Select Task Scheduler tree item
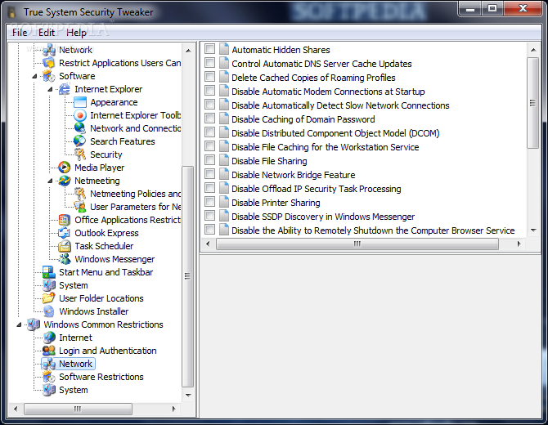Viewport: 548px width, 425px height. click(104, 246)
